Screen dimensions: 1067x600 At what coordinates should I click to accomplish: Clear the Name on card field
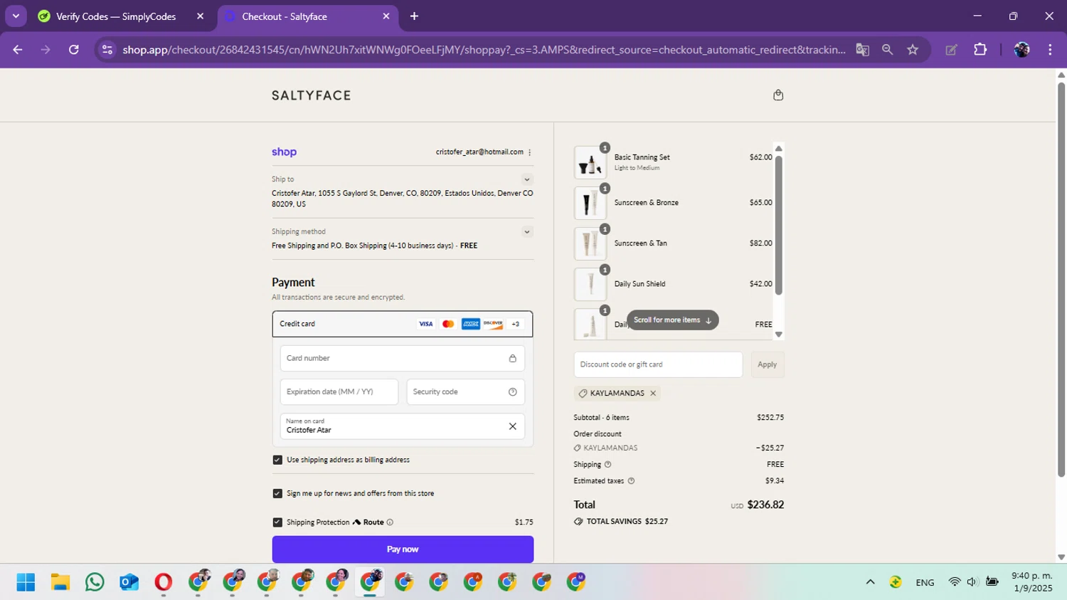coord(512,426)
